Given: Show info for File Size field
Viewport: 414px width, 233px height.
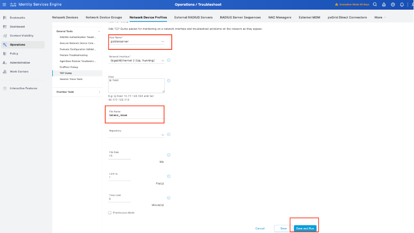Looking at the screenshot, I should [x=169, y=155].
